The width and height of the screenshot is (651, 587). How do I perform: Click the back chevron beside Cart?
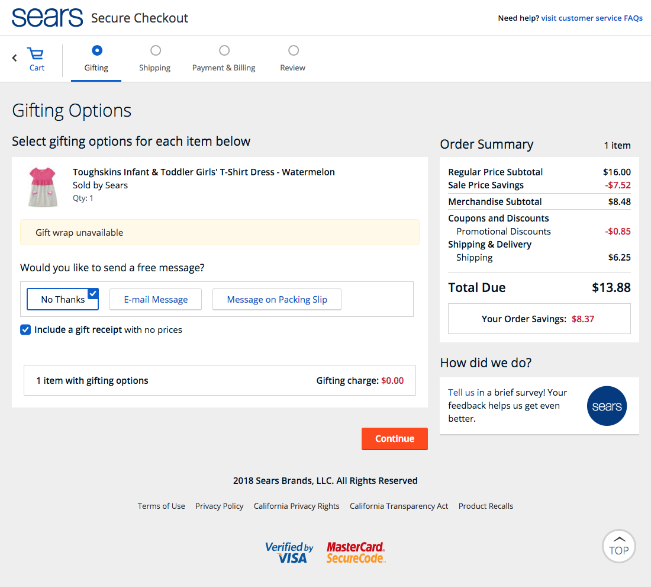coord(14,57)
